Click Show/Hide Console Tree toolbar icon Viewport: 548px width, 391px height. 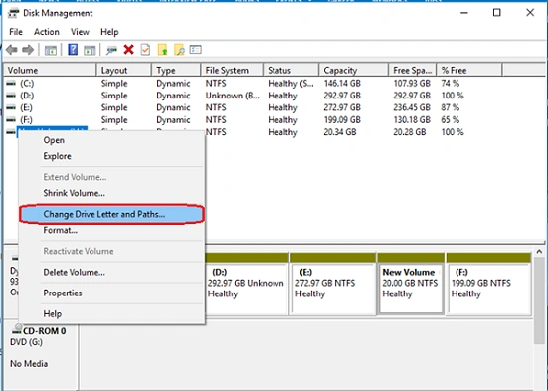point(51,50)
